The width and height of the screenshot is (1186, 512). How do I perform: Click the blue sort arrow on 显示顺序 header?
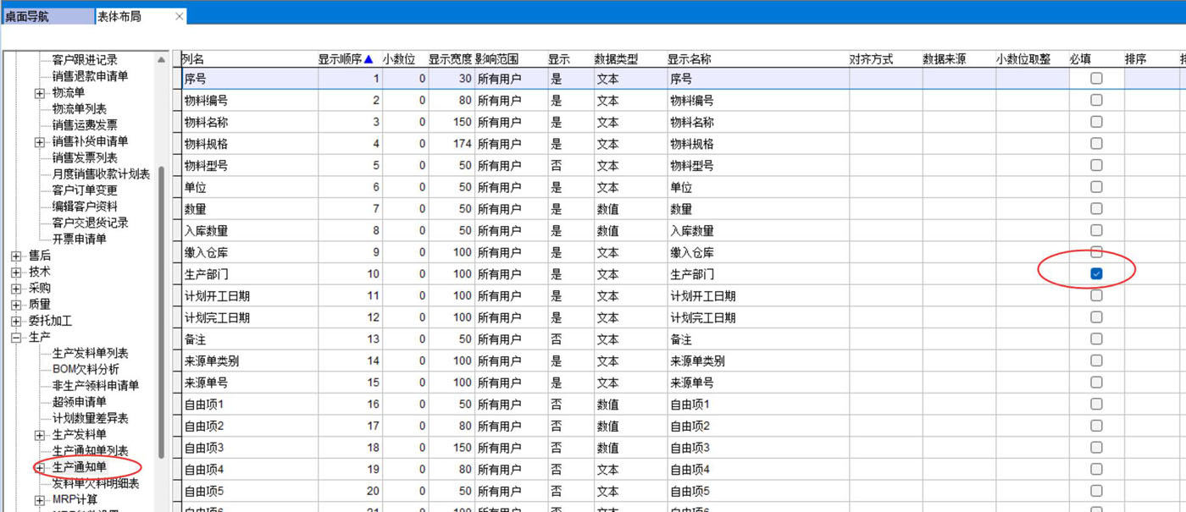point(369,59)
